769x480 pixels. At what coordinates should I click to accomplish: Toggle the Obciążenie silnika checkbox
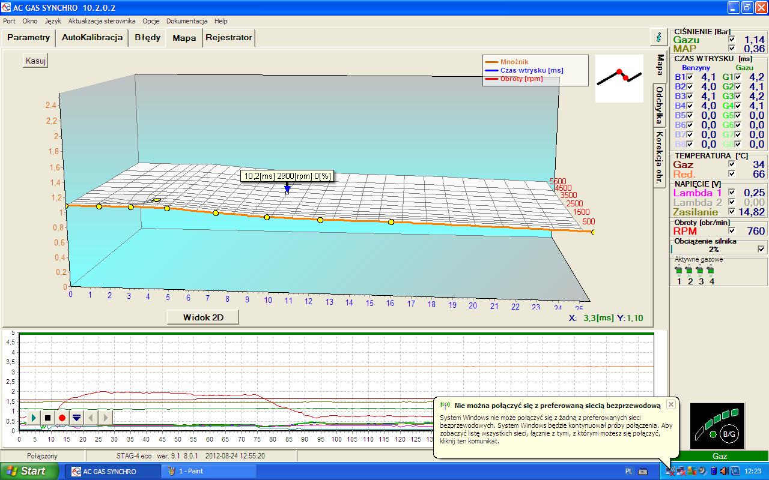pyautogui.click(x=762, y=249)
